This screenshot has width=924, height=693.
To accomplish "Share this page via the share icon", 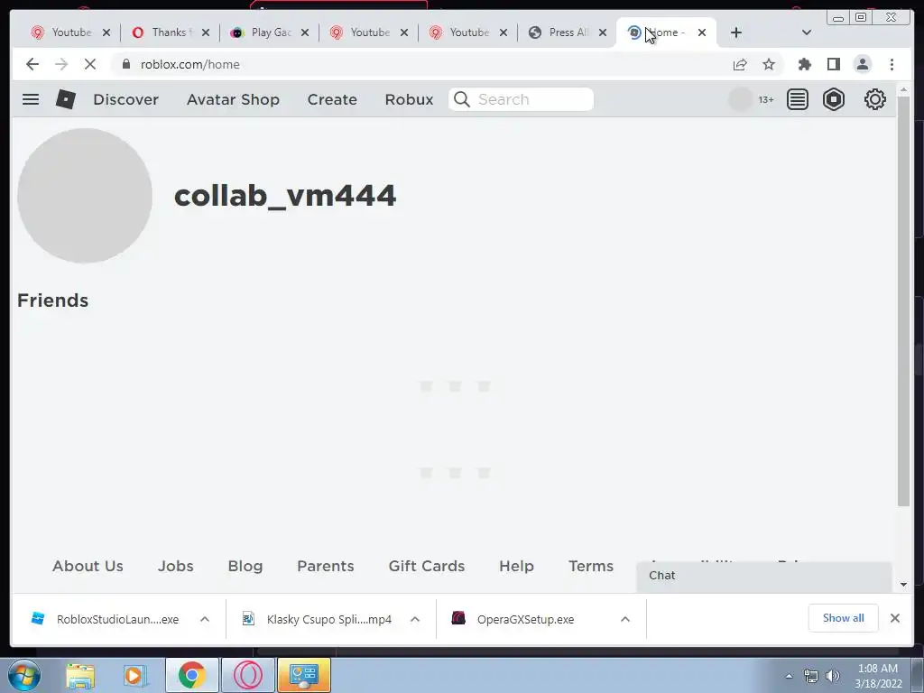I will [740, 64].
